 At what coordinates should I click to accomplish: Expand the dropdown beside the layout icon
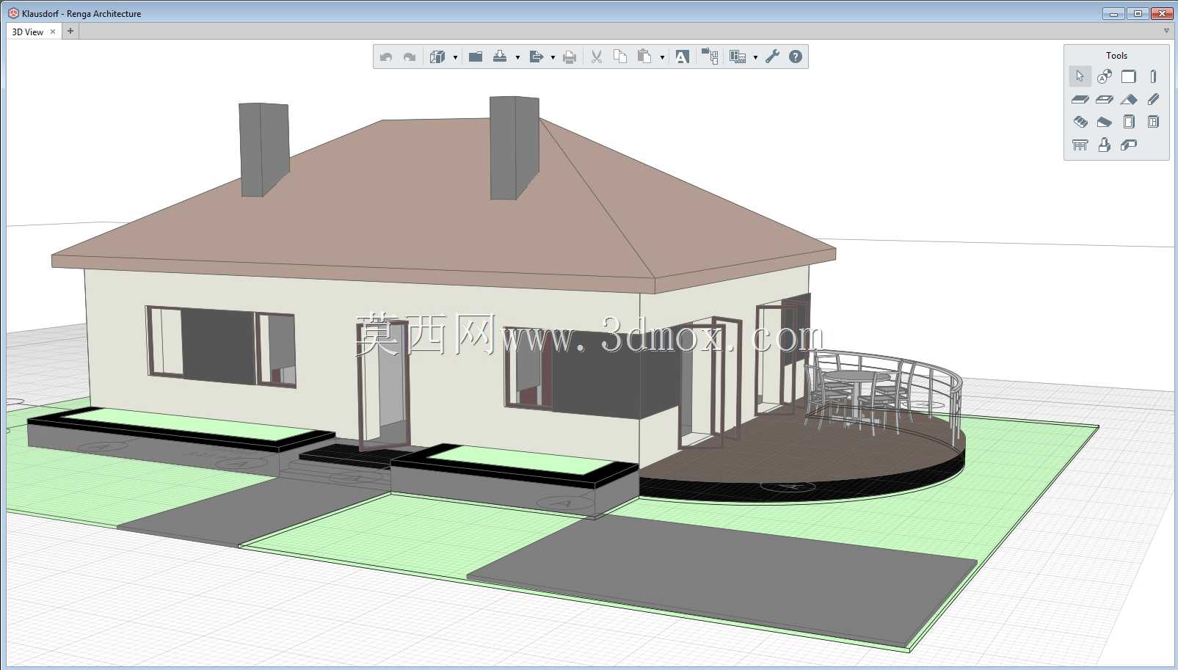coord(755,57)
